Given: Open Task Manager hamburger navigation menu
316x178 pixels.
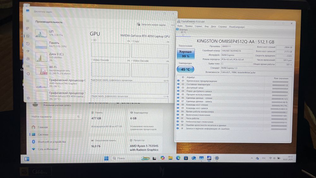Looking at the screenshot, I should click(27, 21).
